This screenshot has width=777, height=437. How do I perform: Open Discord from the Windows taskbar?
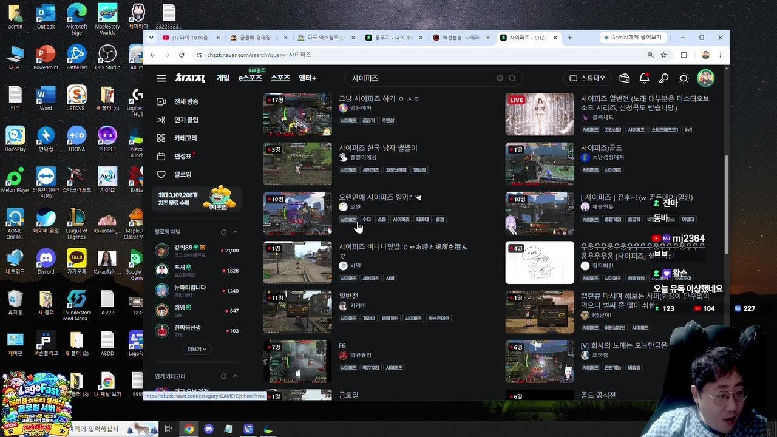click(209, 429)
